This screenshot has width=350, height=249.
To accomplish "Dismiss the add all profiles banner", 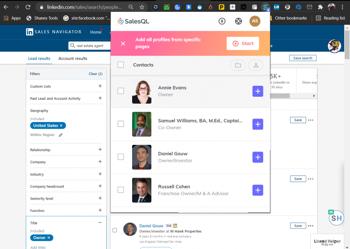I will coord(123,43).
